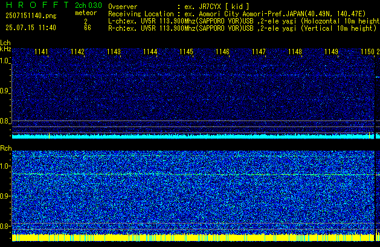
Task: Click the 1143 time marker
Action: [x=114, y=52]
